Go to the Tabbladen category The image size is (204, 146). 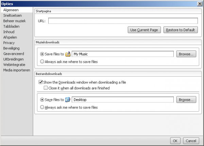click(x=11, y=26)
